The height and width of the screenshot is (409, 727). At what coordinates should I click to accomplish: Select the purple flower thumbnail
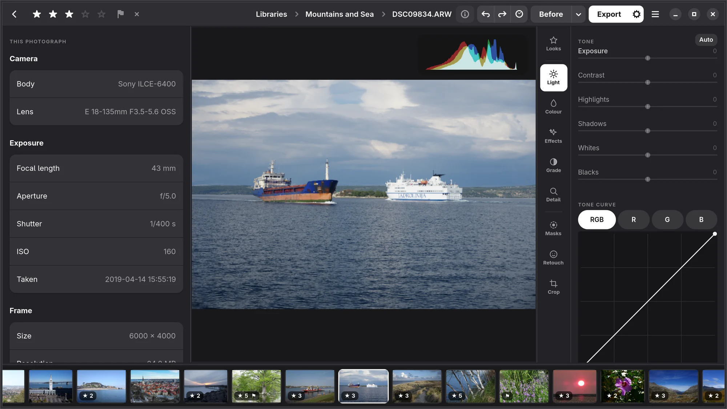[623, 386]
